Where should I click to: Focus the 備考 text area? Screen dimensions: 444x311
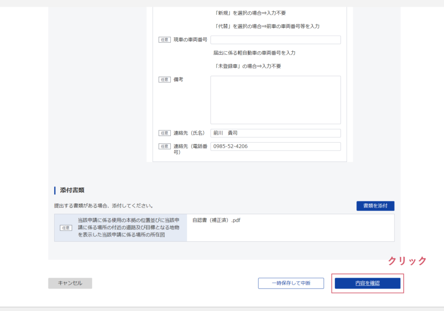tap(275, 100)
